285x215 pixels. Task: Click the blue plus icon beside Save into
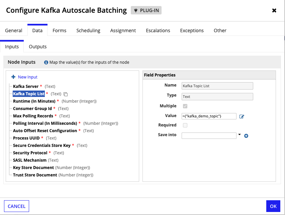(x=246, y=136)
